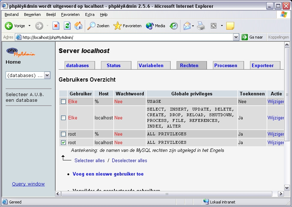Click vertical scrollbar up arrow

click(x=287, y=45)
